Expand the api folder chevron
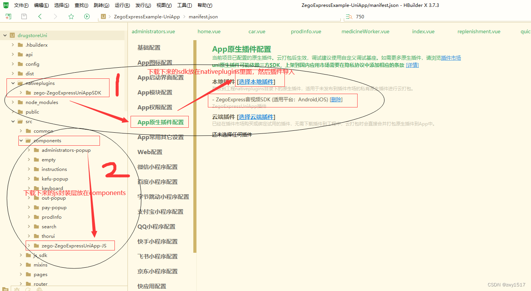Image resolution: width=531 pixels, height=291 pixels. (x=13, y=55)
